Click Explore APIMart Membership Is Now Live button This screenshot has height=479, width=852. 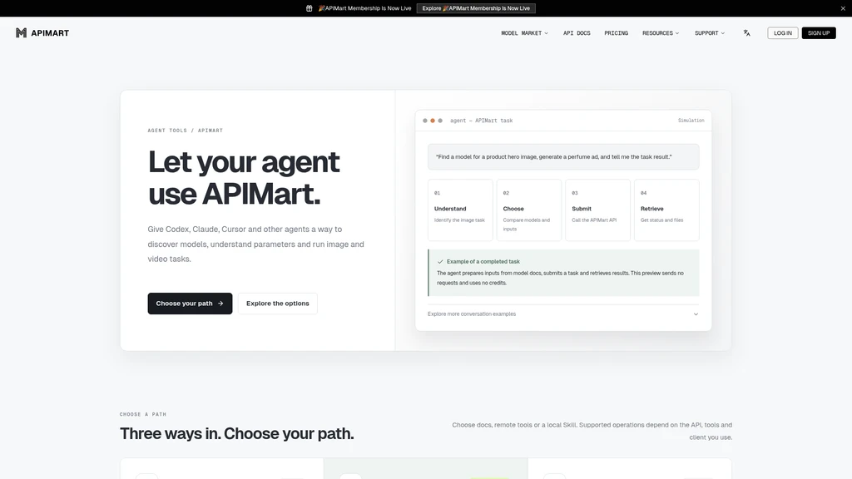click(476, 8)
